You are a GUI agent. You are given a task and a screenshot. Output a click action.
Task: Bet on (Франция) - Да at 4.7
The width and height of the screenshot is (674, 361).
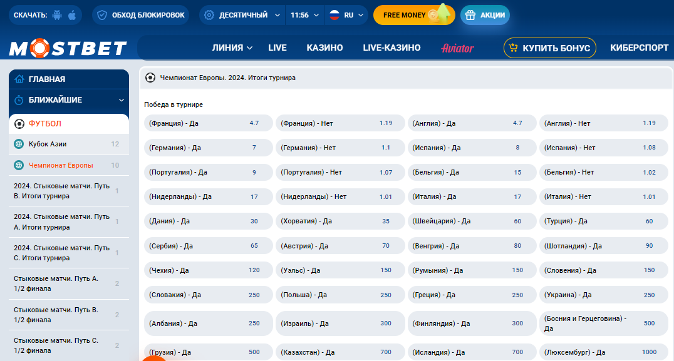point(209,123)
